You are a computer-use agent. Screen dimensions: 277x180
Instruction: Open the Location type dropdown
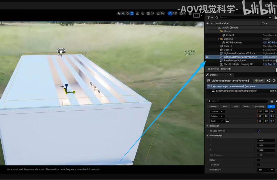(217, 111)
